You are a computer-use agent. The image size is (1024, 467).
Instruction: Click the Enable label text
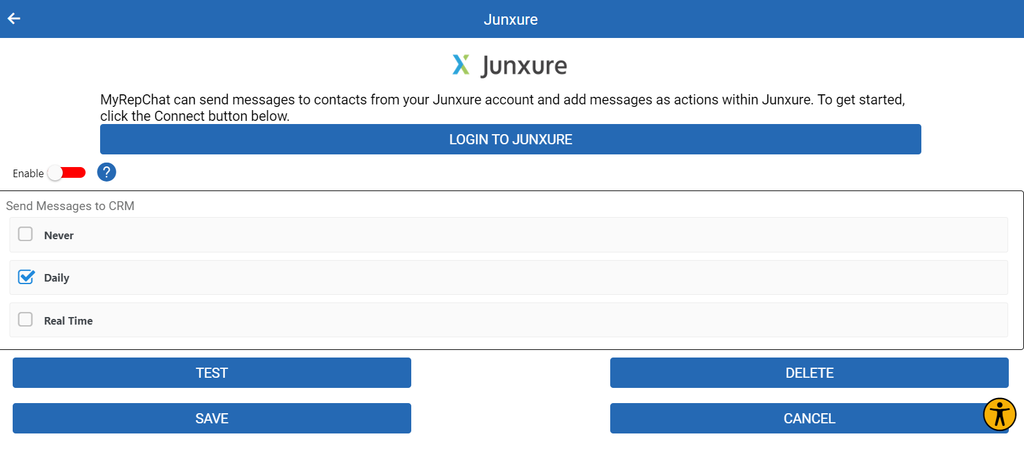(29, 173)
